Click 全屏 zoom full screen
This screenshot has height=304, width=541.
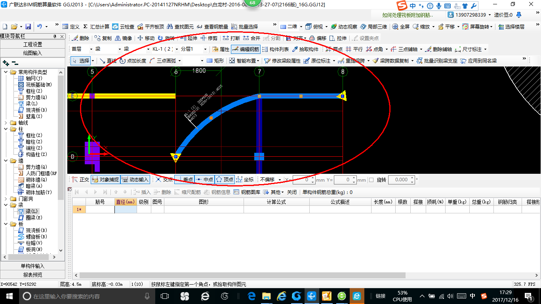tap(401, 27)
